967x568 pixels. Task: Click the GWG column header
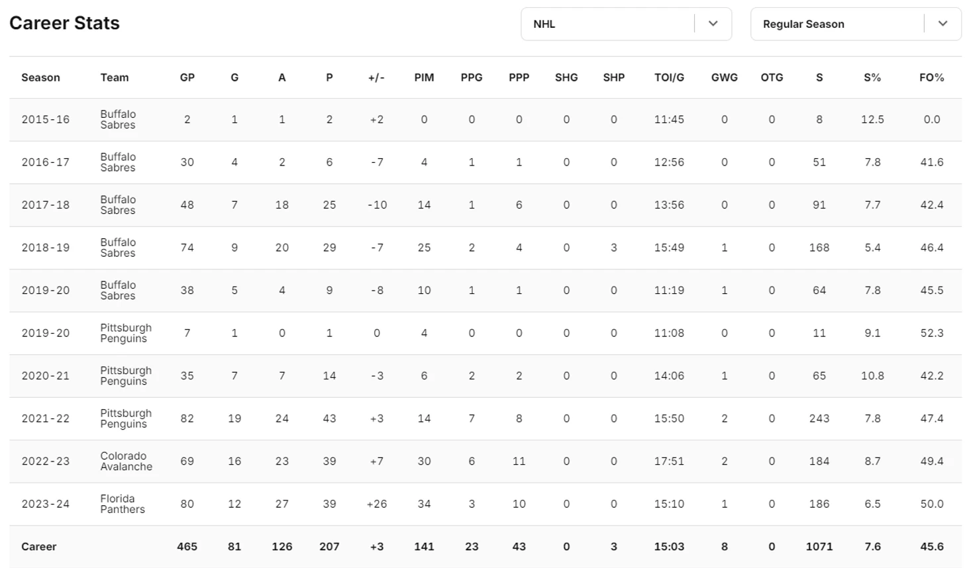[724, 77]
